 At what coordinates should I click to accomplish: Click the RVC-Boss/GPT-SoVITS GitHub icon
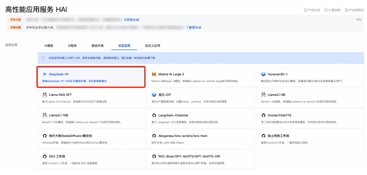(x=154, y=156)
